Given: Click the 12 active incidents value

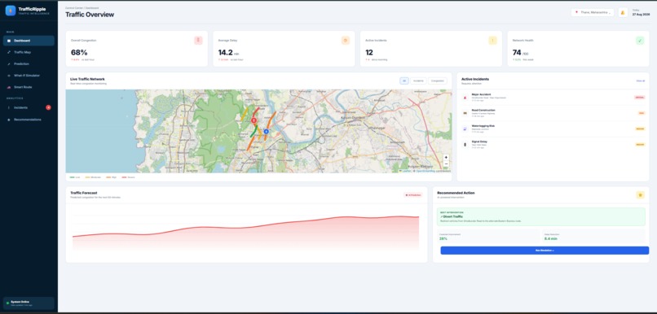Looking at the screenshot, I should point(369,52).
